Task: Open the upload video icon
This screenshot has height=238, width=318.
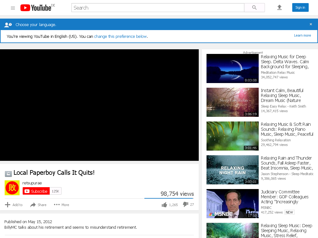Action: [x=279, y=7]
